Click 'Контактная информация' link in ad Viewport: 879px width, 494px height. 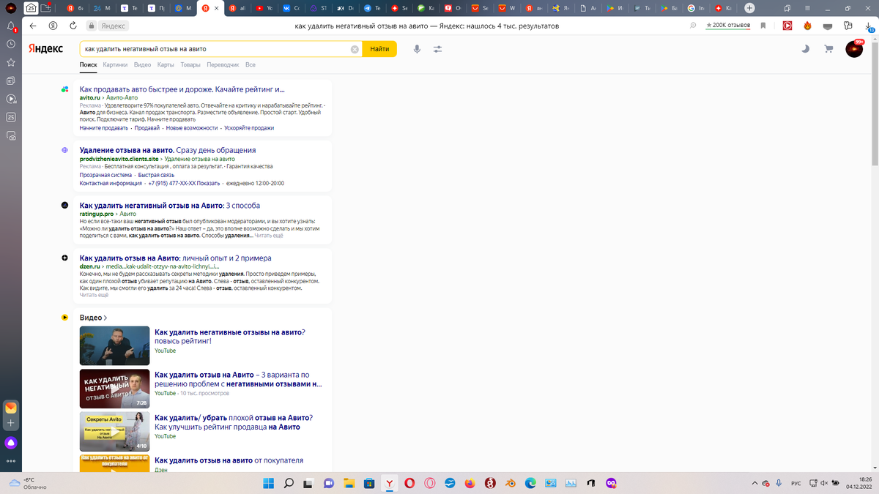point(111,184)
